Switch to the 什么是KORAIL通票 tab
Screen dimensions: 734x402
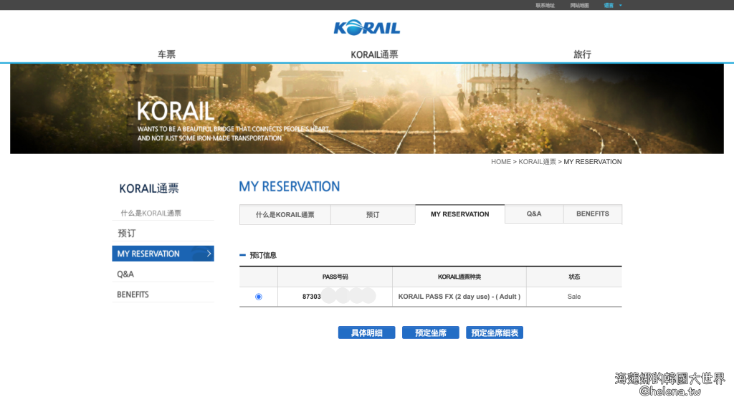[285, 214]
